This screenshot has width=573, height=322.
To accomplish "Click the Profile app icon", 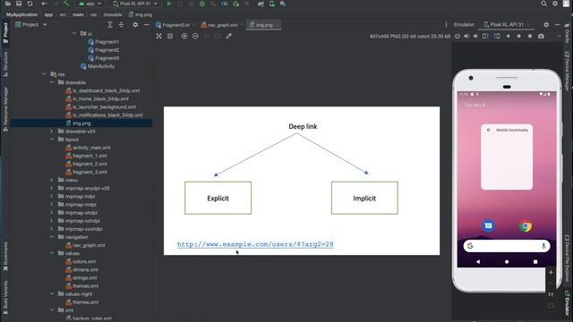I will coord(225,4).
